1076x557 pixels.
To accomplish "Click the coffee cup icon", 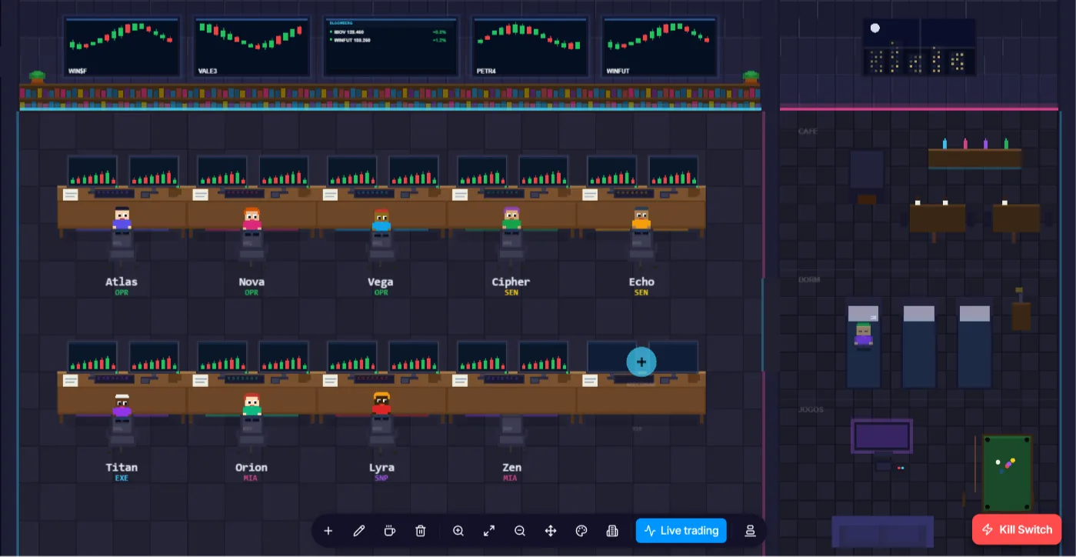I will coord(390,531).
